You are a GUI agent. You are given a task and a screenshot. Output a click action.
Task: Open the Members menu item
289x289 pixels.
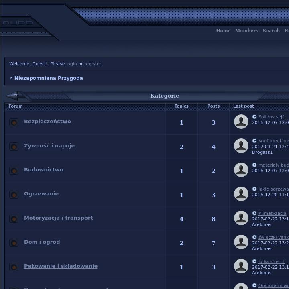coord(246,31)
